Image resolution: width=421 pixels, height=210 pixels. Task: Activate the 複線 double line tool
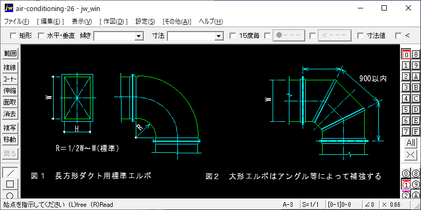[11, 67]
